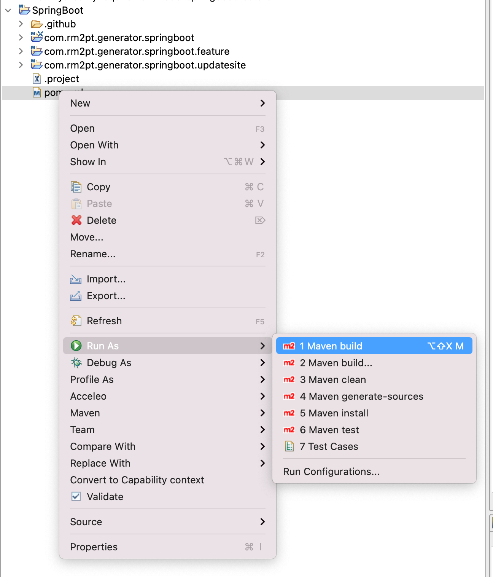Click the Test Cases document icon
493x577 pixels.
pyautogui.click(x=289, y=446)
